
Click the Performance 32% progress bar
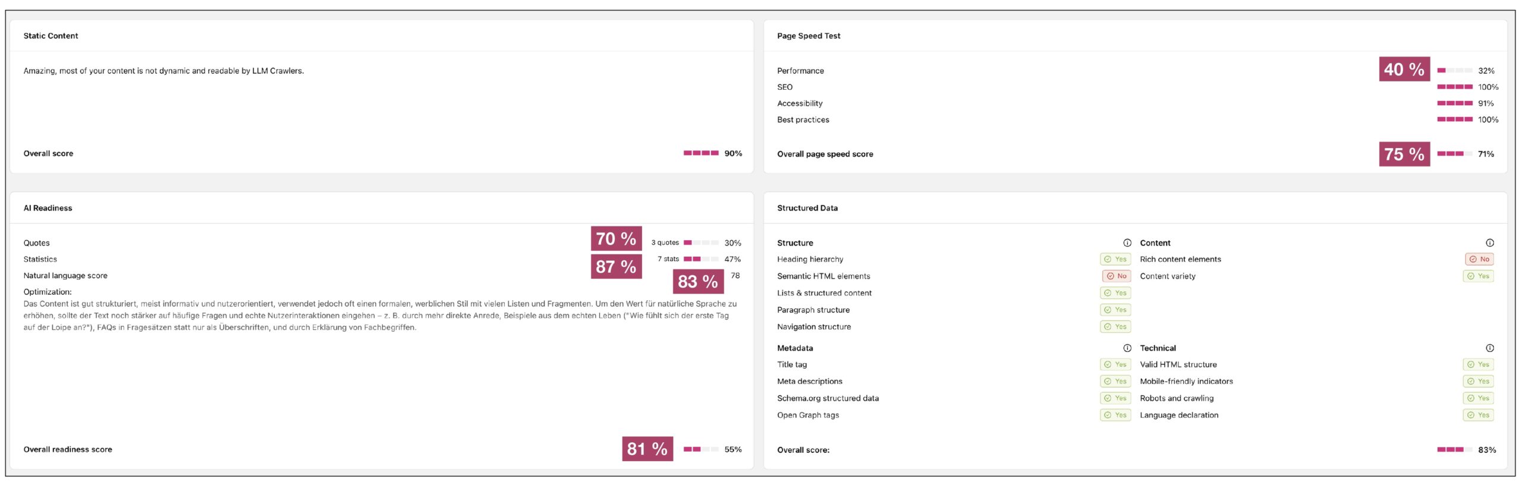tap(1454, 71)
